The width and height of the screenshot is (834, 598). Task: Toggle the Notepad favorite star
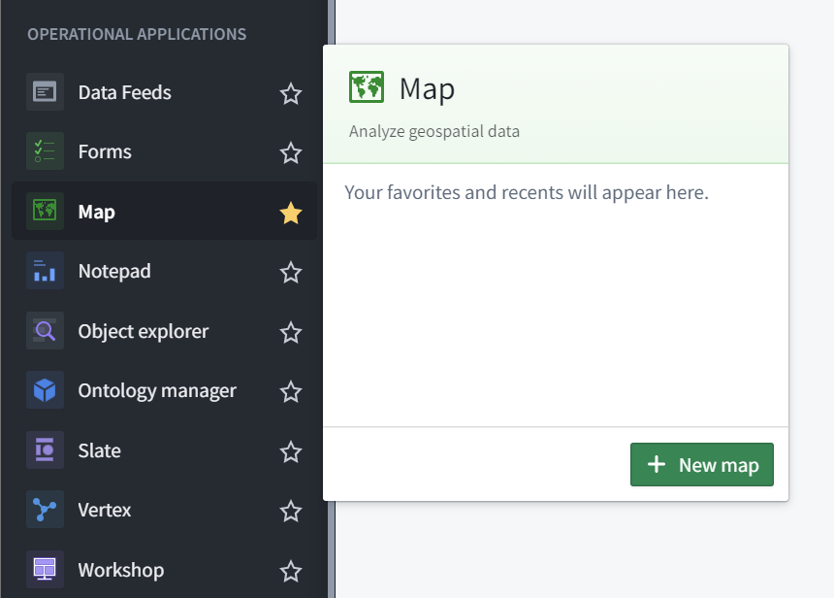pos(291,273)
